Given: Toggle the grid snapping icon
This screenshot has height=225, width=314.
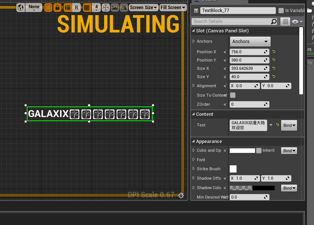Looking at the screenshot, I should click(x=87, y=8).
